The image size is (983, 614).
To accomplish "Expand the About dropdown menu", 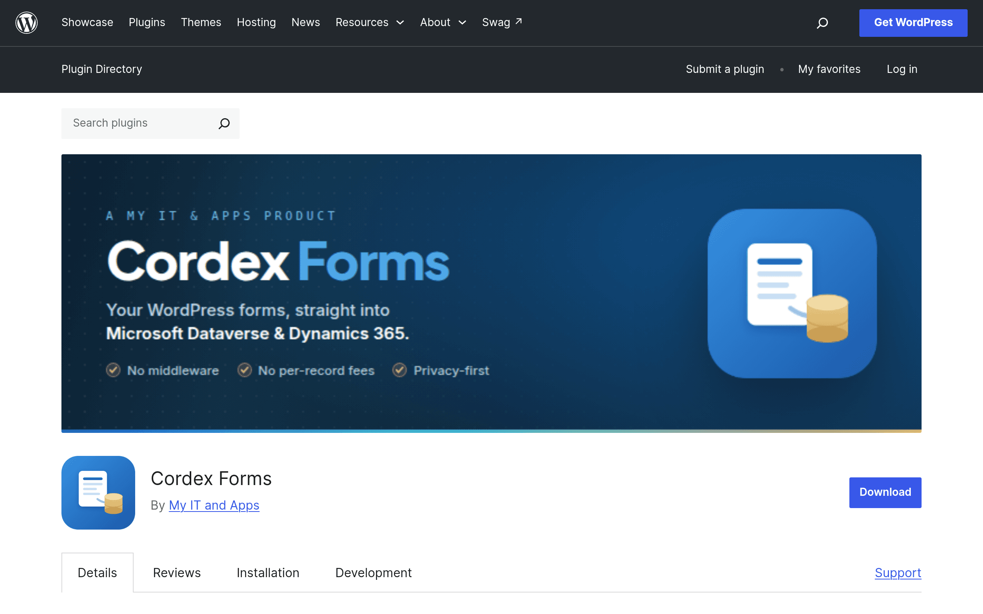I will (x=443, y=22).
